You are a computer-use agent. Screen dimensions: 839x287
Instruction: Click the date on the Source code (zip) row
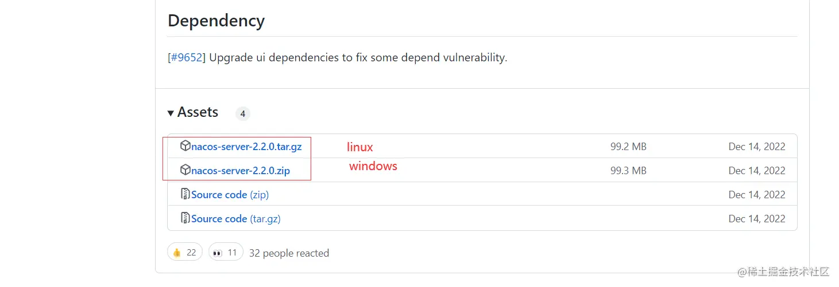click(756, 195)
